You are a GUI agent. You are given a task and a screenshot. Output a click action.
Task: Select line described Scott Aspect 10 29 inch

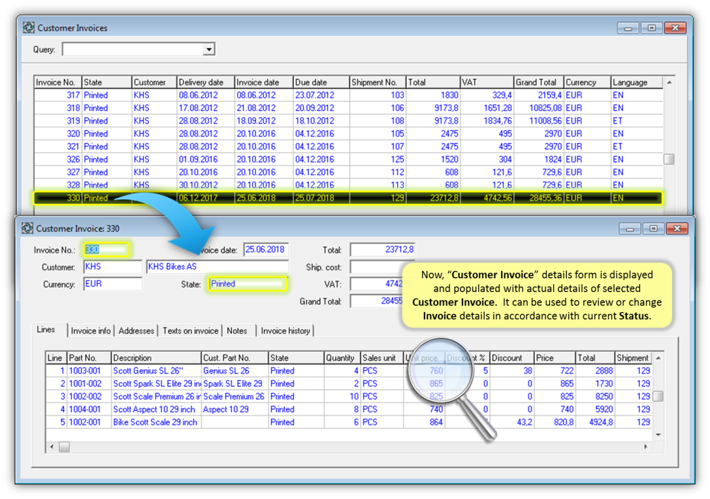click(349, 410)
